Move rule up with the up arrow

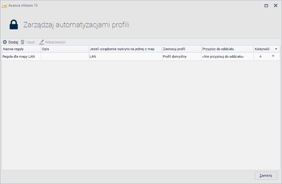click(260, 56)
